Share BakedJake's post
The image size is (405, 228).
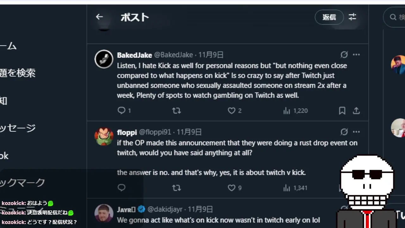point(356,111)
